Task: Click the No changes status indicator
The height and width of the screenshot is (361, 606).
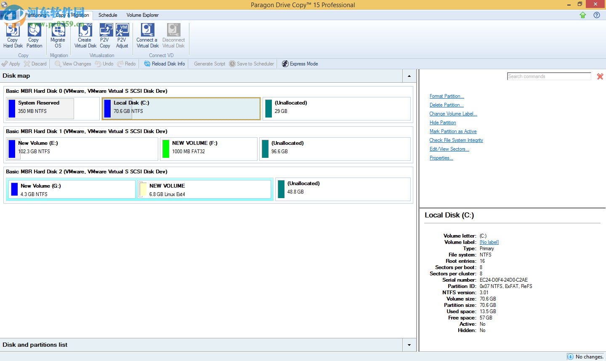Action: tap(586, 356)
